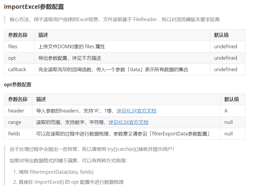Open the XLSX official docs link in header row

click(136, 111)
